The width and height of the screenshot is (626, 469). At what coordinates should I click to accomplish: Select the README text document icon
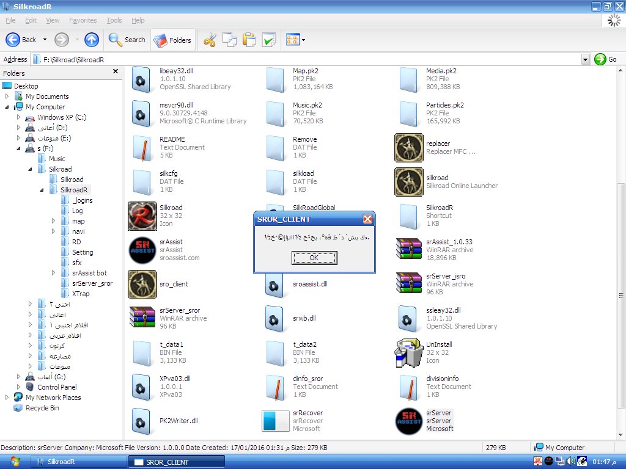coord(142,148)
